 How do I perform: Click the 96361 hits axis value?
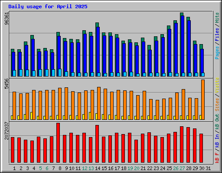point(7,19)
